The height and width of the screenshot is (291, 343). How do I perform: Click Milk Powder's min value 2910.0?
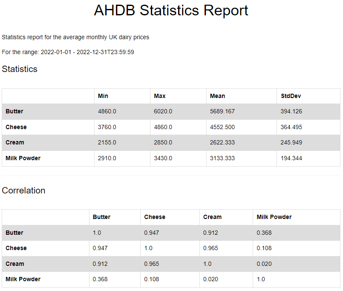point(107,158)
